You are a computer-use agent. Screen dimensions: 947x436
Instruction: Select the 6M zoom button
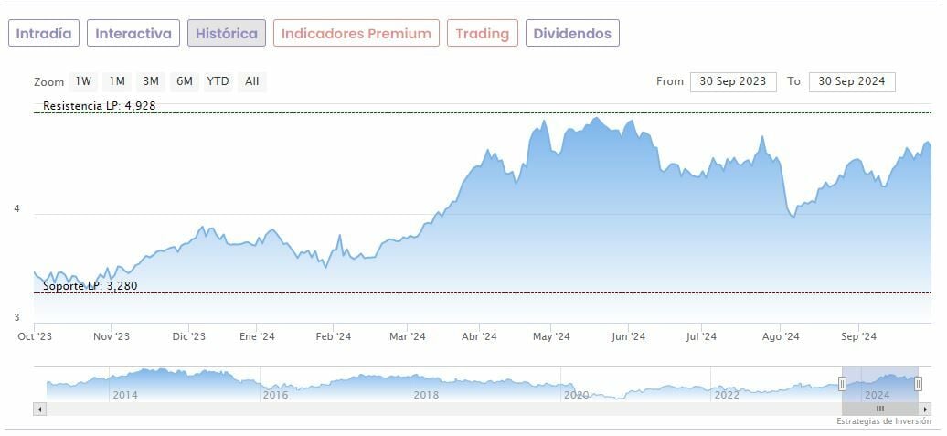[x=185, y=81]
